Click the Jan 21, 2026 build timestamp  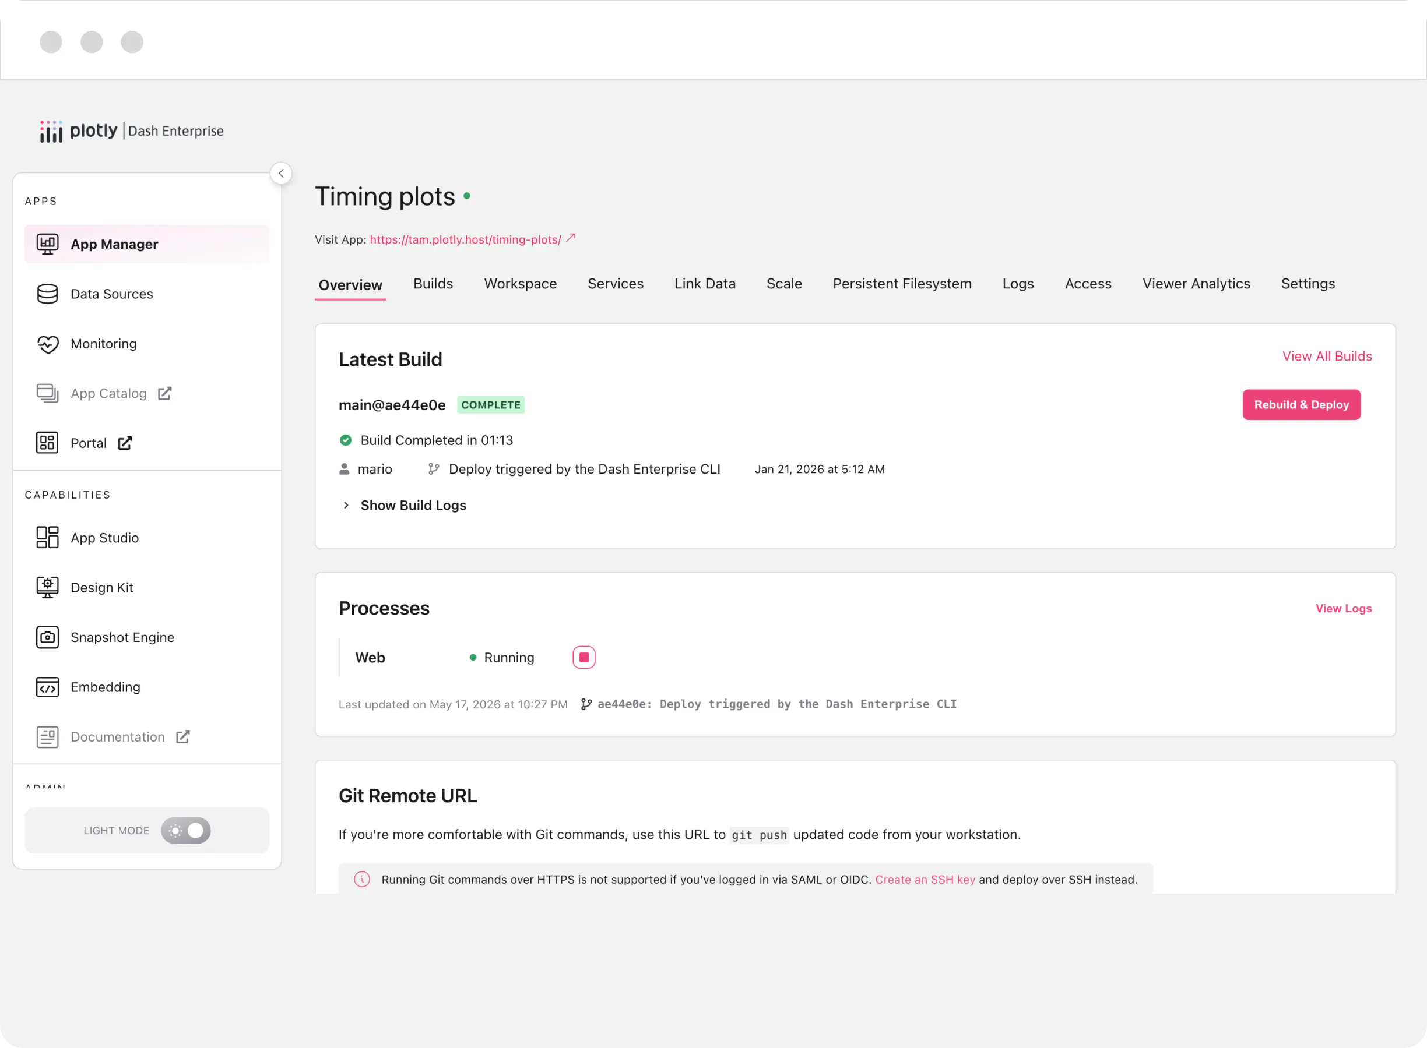tap(820, 469)
